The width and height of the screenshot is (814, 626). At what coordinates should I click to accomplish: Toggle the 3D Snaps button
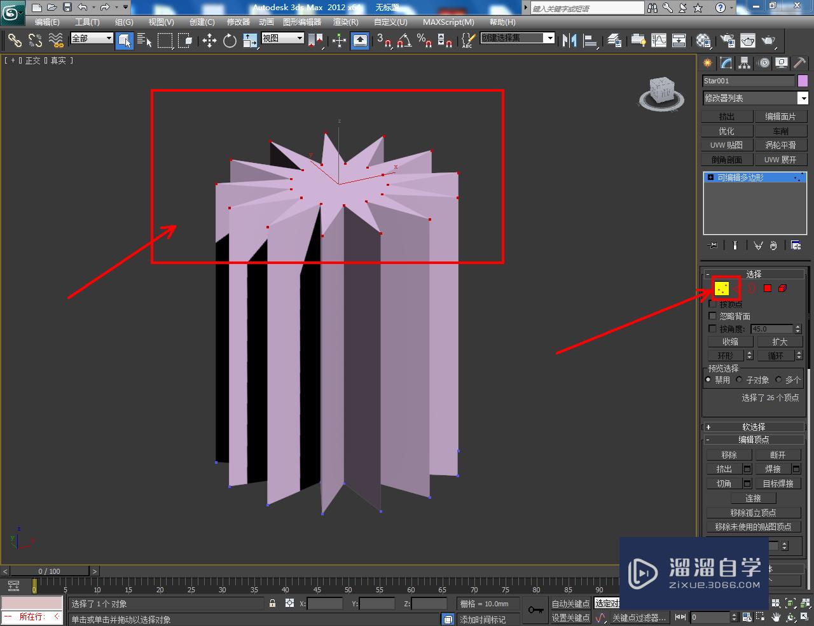click(x=383, y=41)
